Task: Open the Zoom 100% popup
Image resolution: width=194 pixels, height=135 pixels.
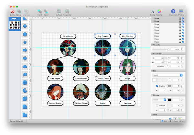Action: tap(179, 121)
